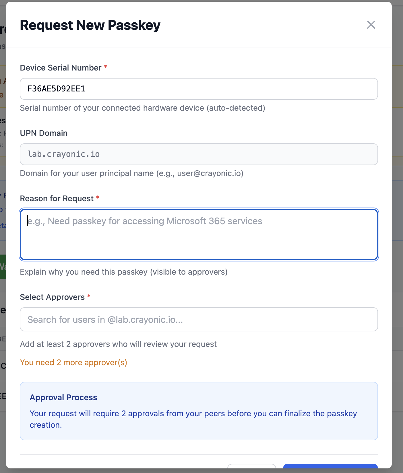Click the Select Approvers label
This screenshot has width=403, height=473.
coord(52,297)
